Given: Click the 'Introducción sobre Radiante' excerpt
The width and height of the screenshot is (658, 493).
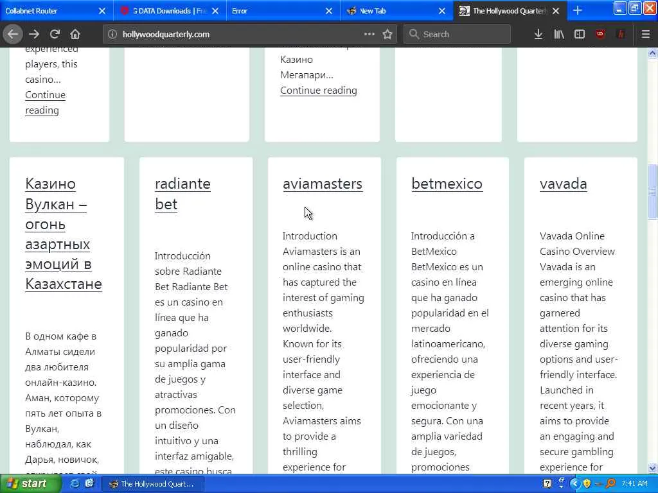Looking at the screenshot, I should coord(195,363).
